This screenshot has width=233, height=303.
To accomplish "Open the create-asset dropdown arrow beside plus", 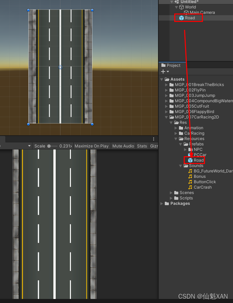I will [x=167, y=72].
